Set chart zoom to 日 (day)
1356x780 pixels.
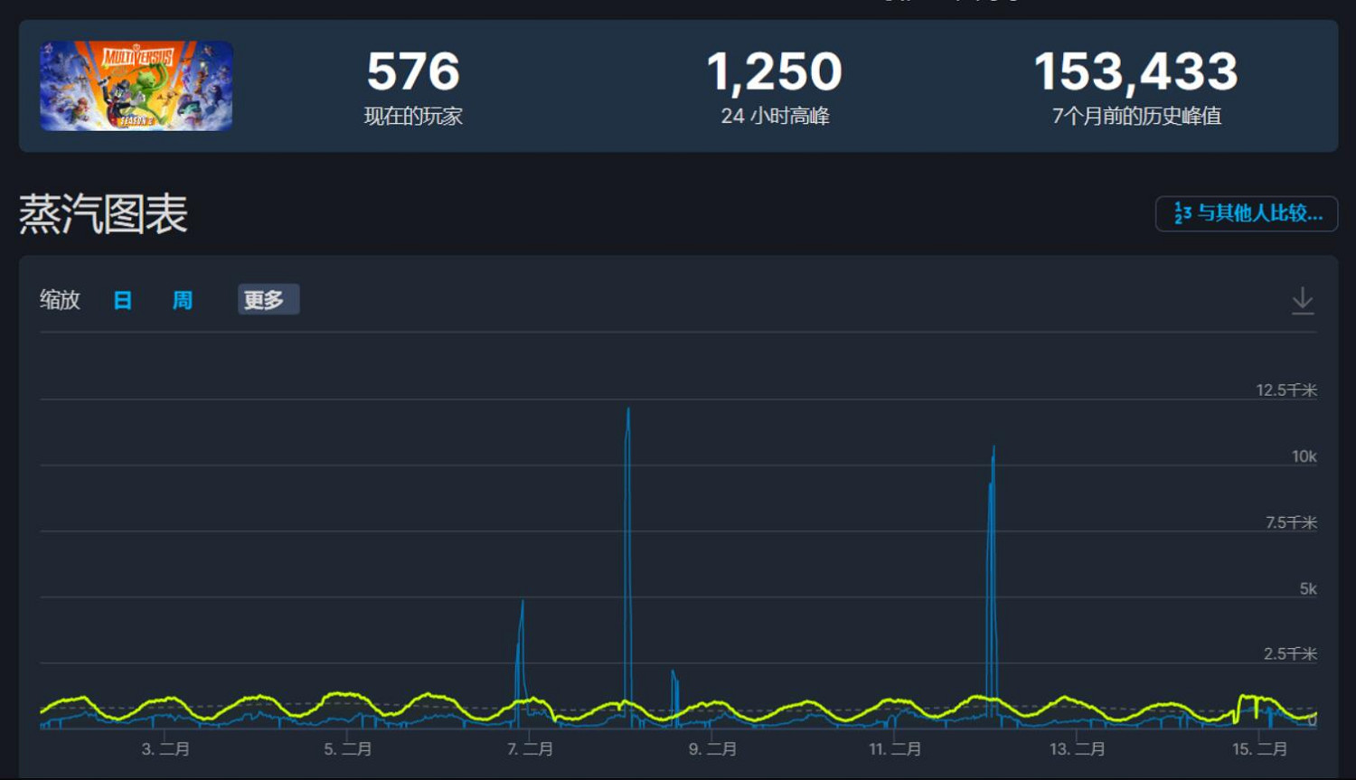(122, 300)
